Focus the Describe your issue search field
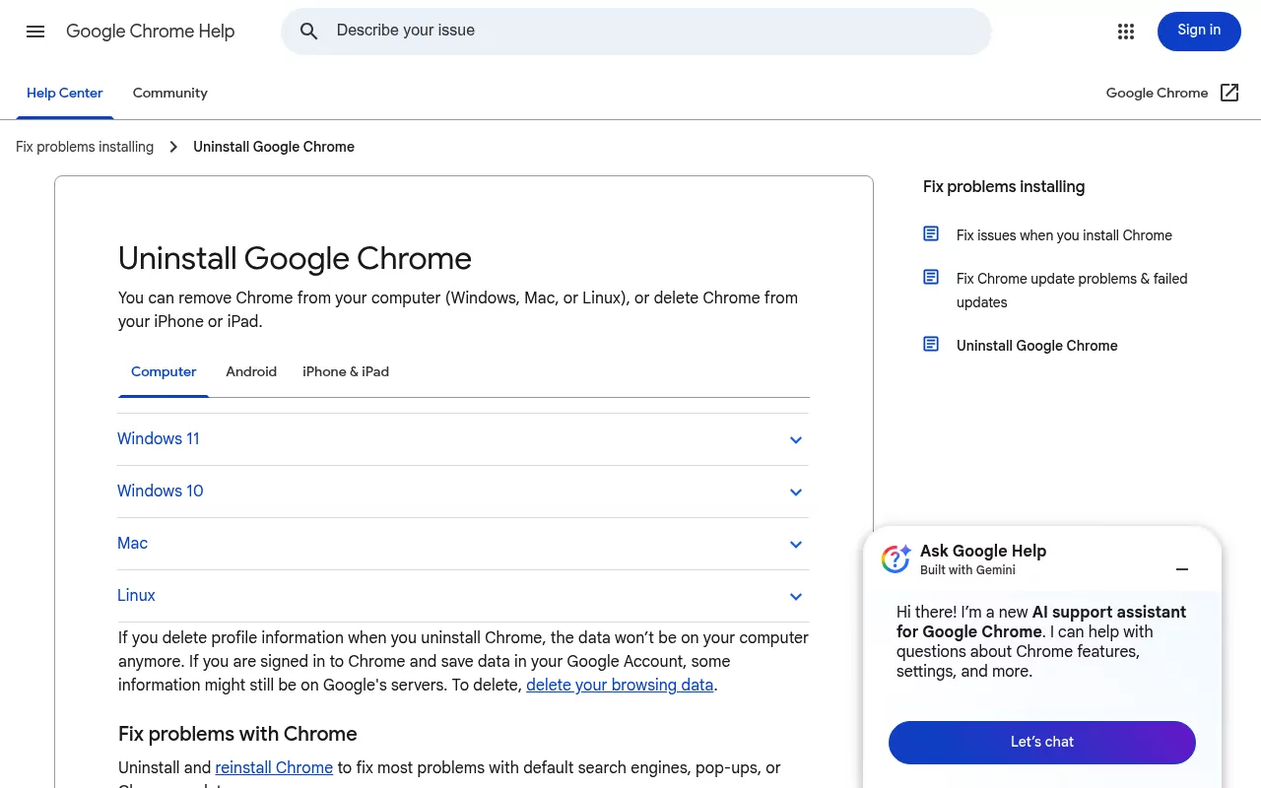Screen dimensions: 1261x788 [x=636, y=32]
